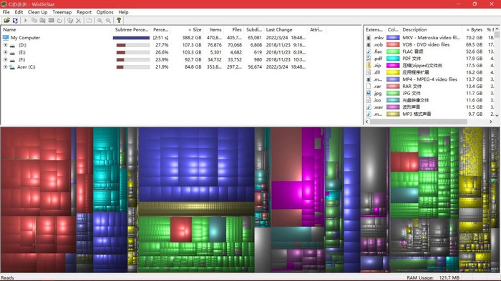
Task: Click the extension list horizontal scrollbar
Action: pyautogui.click(x=418, y=122)
